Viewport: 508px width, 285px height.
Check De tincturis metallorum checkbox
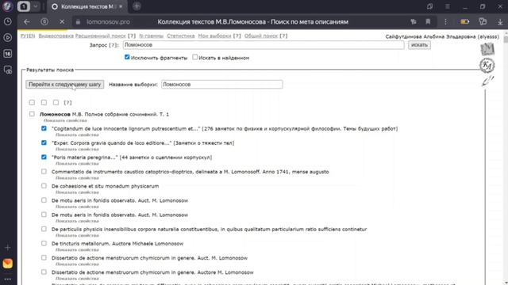click(44, 243)
